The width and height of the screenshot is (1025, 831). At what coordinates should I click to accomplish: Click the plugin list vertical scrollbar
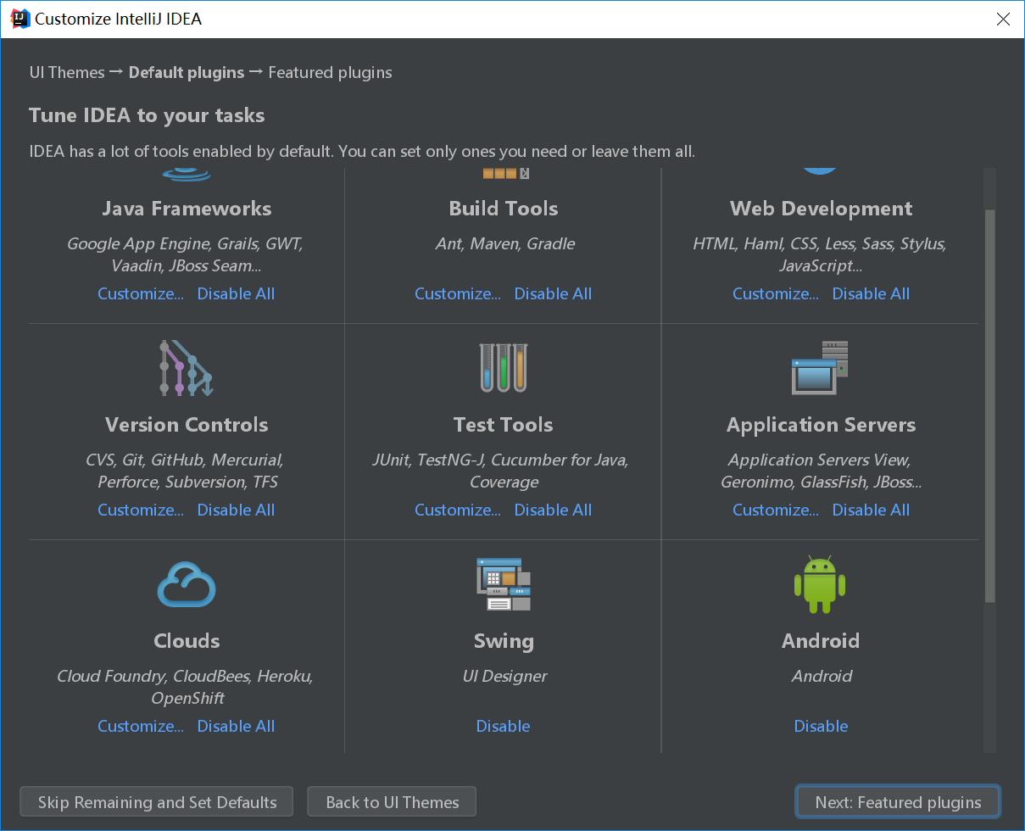pyautogui.click(x=989, y=404)
